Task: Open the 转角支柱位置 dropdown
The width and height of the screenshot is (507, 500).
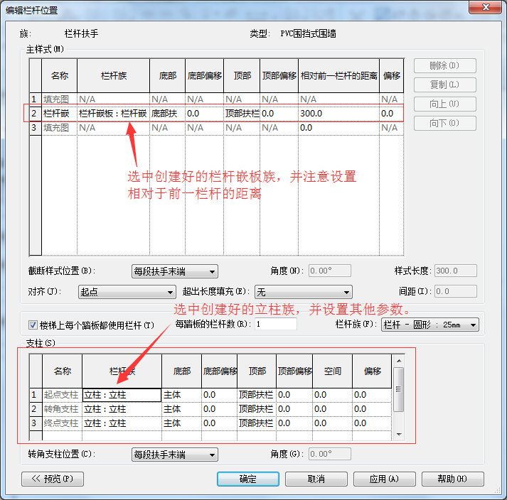Action: pos(175,455)
